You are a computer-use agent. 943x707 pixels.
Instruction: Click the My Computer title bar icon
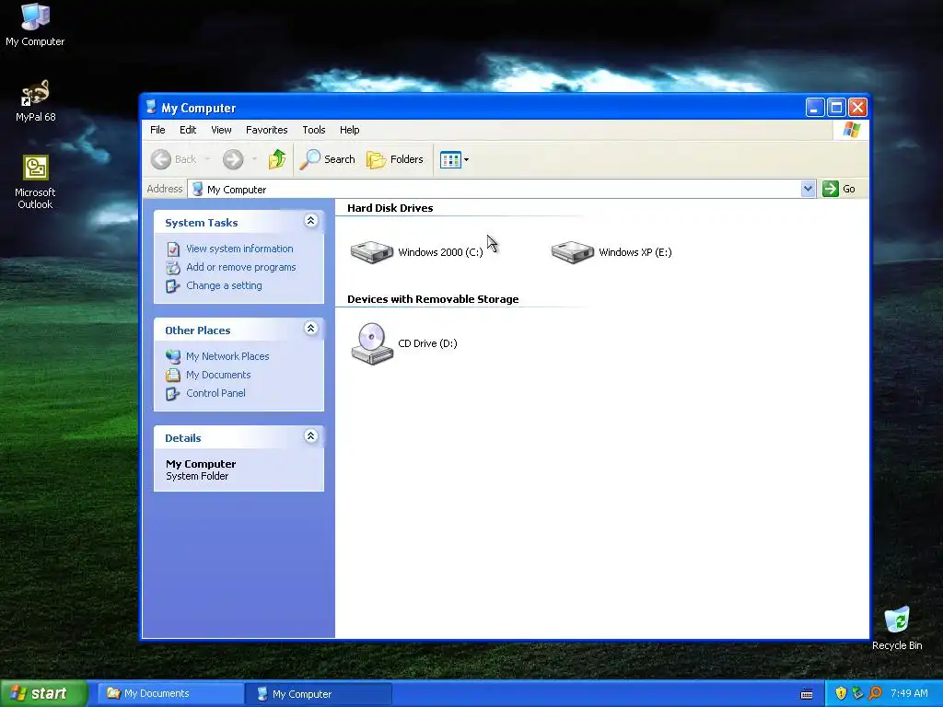(x=151, y=108)
